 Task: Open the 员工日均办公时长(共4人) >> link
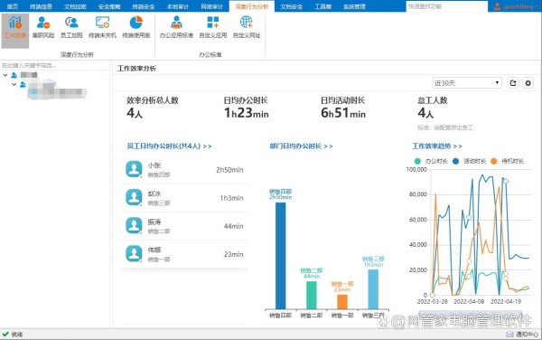(x=170, y=146)
